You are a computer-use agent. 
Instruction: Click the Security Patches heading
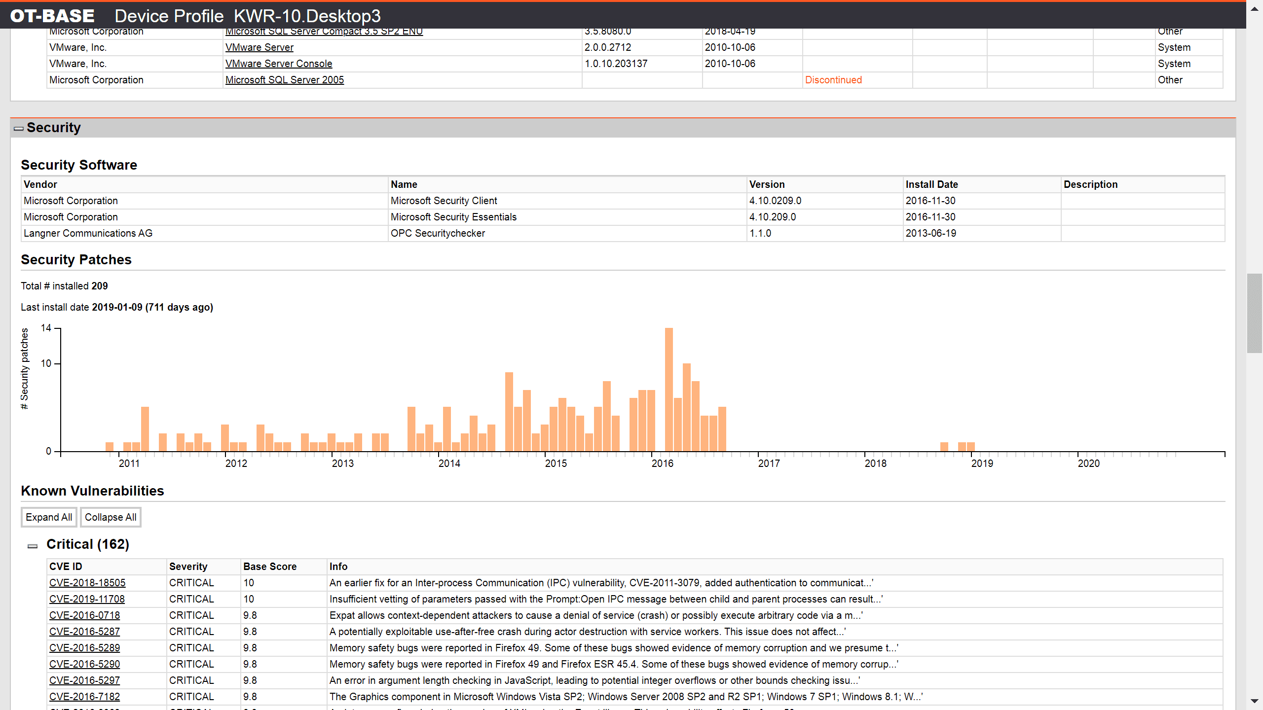click(x=76, y=260)
